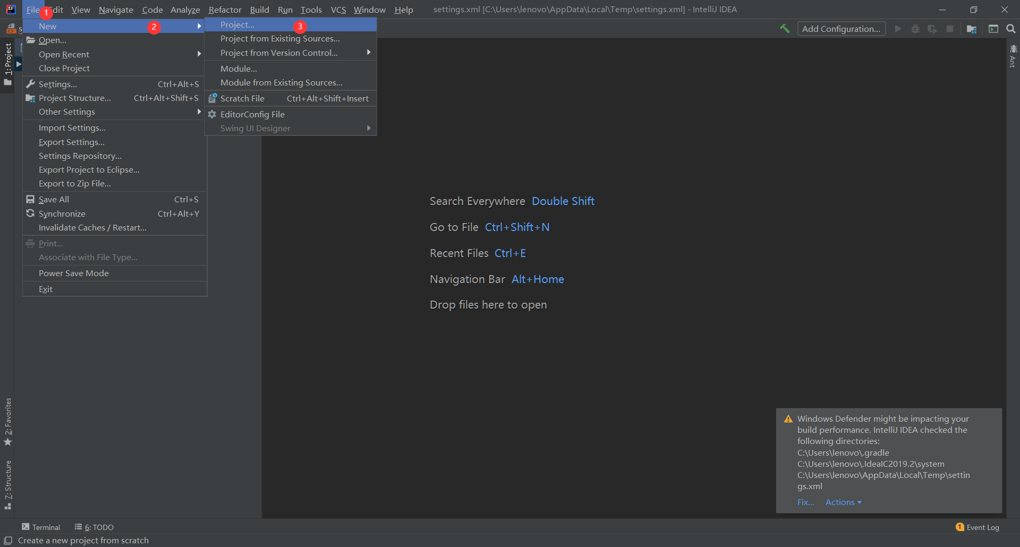Screen dimensions: 1020x547
Task: Expand the Swing UI Designer submenu
Action: 291,129
